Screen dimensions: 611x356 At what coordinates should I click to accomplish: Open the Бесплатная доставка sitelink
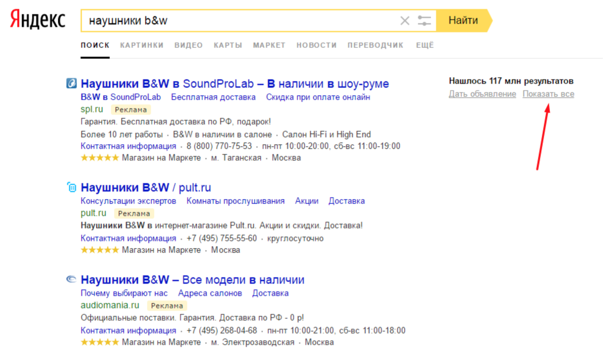(213, 97)
